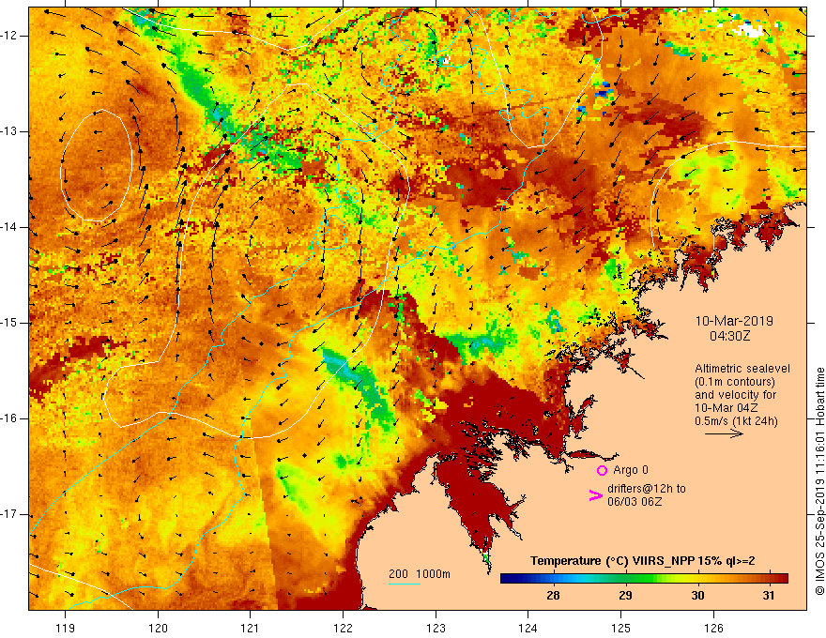Click latitude axis label -13
The height and width of the screenshot is (638, 826).
(9, 131)
